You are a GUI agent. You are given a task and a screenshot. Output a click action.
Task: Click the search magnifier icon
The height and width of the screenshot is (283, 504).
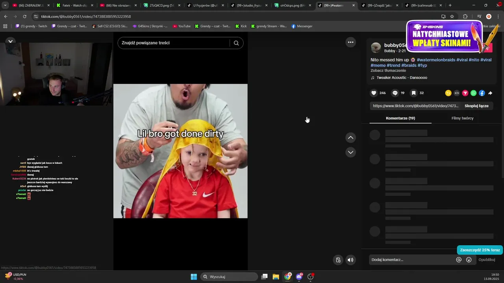coord(236,43)
